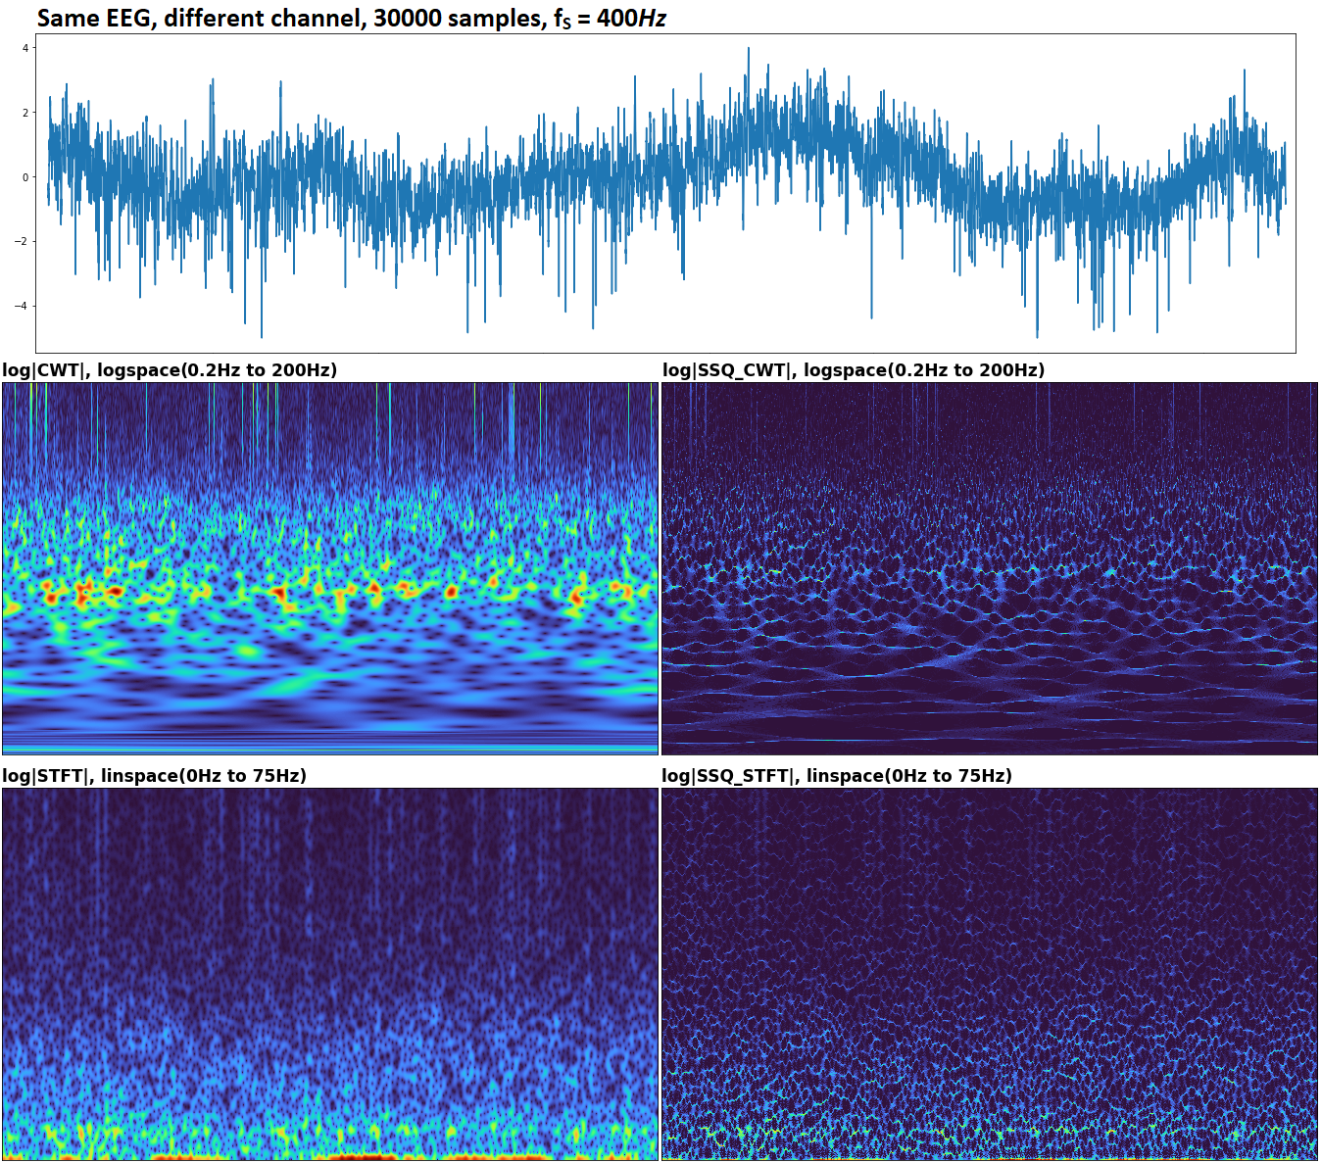The width and height of the screenshot is (1321, 1163).
Task: Click the blue EEG time-series line plot
Action: pos(666,176)
